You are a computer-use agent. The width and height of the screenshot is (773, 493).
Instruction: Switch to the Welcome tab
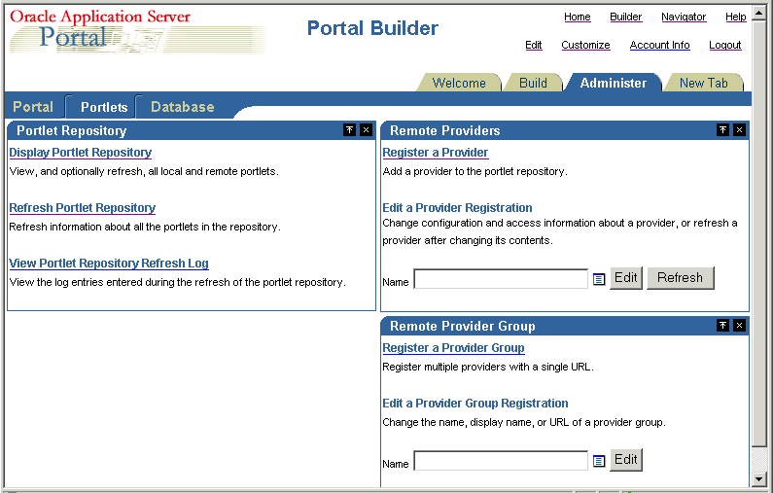click(459, 83)
